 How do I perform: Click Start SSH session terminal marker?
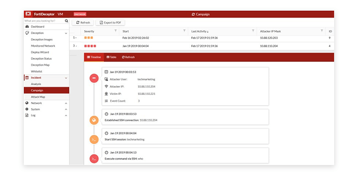pos(94,140)
